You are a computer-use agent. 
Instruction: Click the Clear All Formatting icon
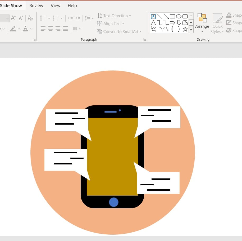point(30,18)
